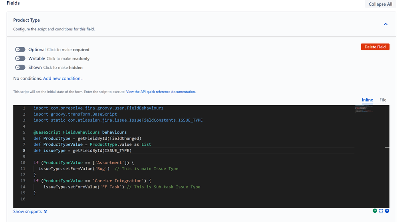Viewport: 399px width, 222px height.
Task: Click the code minimap preview in editor
Action: coord(364,109)
